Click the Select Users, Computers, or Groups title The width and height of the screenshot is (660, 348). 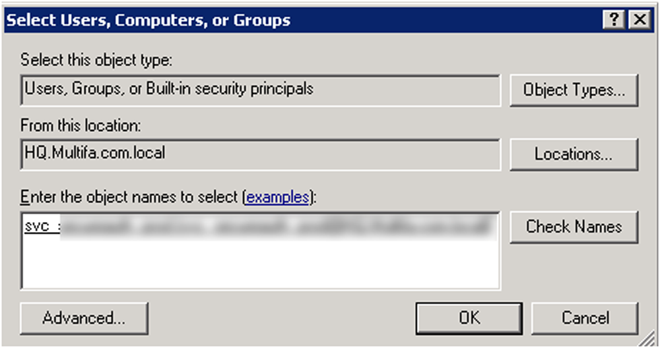(x=148, y=20)
